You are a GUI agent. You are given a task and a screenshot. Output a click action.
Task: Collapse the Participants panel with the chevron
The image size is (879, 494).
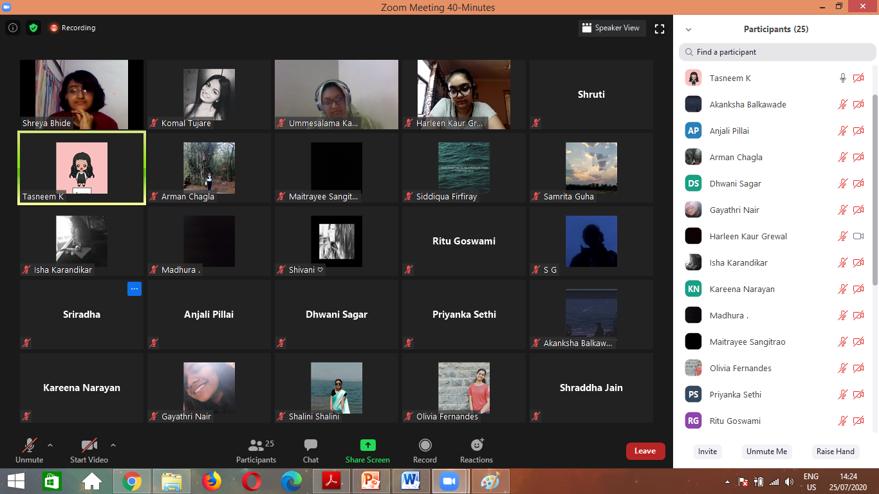point(688,29)
